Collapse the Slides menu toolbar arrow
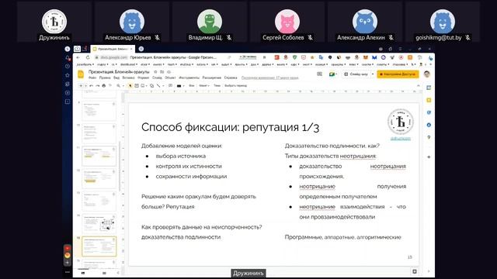 419,85
